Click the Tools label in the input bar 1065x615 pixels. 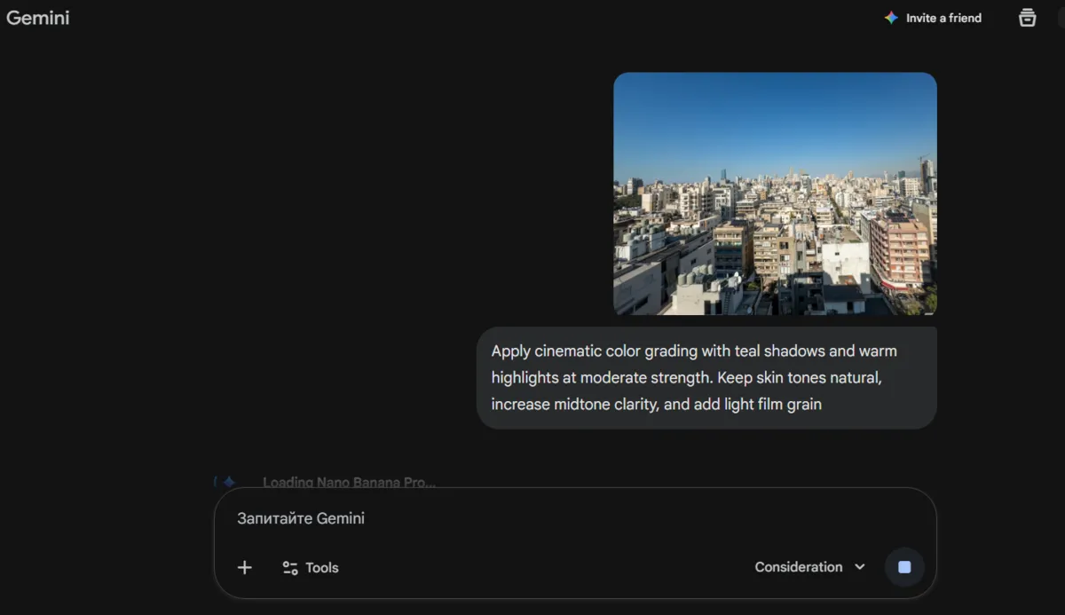[x=321, y=567]
